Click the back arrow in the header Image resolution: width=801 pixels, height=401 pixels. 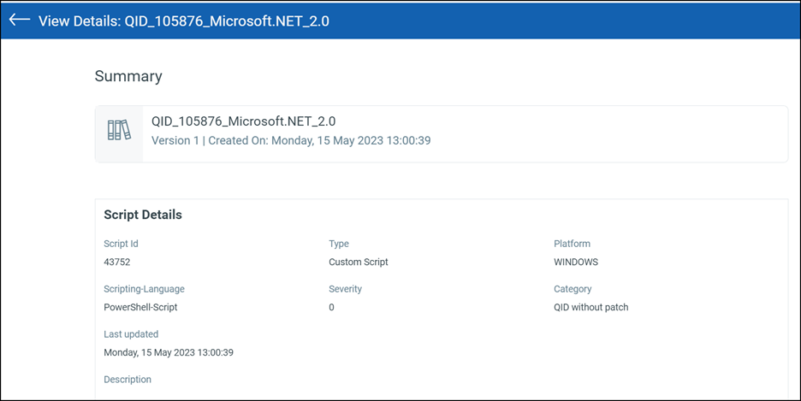(x=20, y=20)
